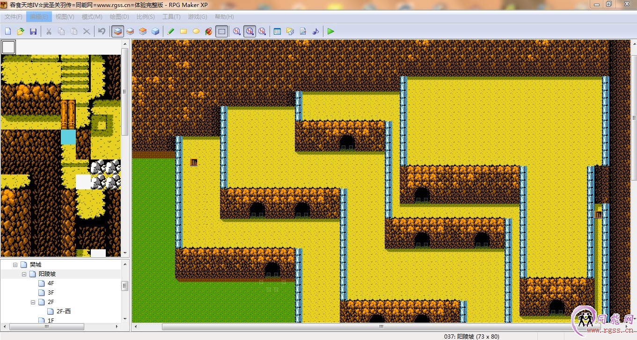This screenshot has height=340, width=637.
Task: Enable the 1:4 zoom scale button
Action: click(262, 31)
